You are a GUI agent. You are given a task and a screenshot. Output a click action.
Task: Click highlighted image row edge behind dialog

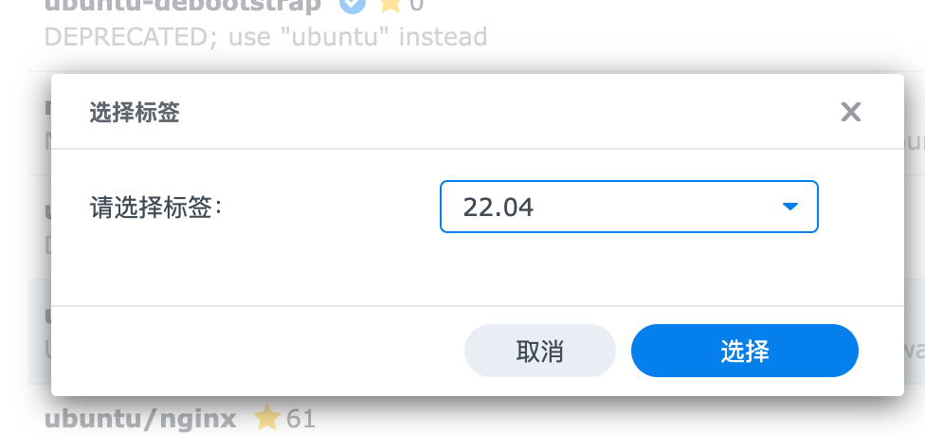[x=40, y=332]
